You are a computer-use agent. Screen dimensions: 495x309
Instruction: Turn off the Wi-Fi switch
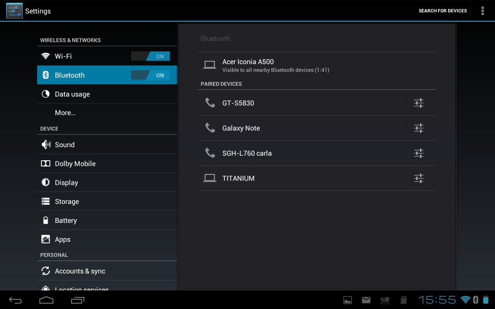click(150, 56)
